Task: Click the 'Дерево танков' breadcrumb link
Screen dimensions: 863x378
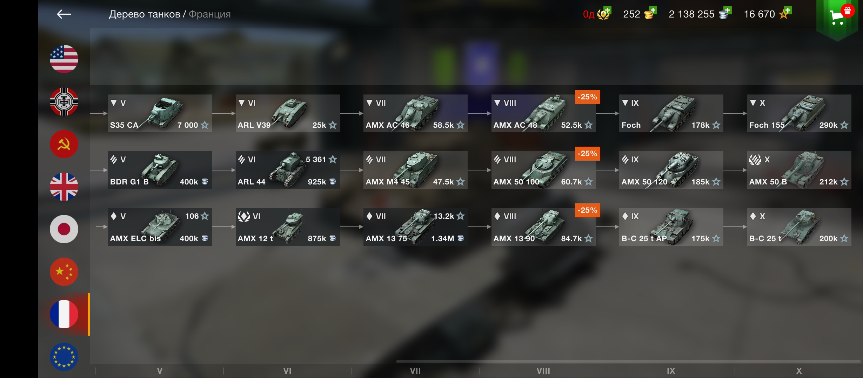Action: pos(145,14)
